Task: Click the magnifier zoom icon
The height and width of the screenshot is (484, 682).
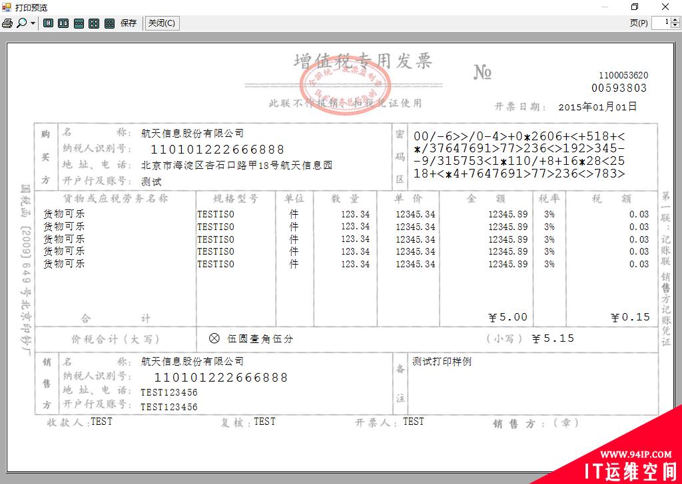Action: pyautogui.click(x=21, y=23)
